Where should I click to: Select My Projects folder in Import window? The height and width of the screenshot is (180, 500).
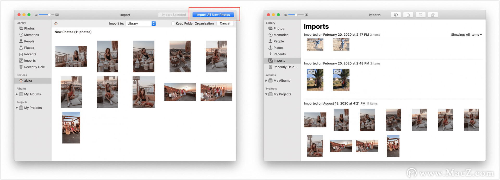click(30, 108)
